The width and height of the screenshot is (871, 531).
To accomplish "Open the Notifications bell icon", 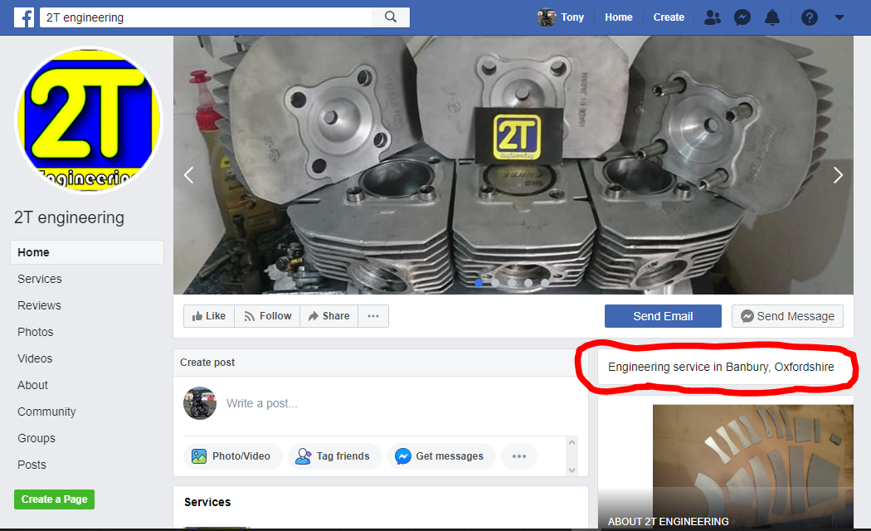I will click(x=772, y=17).
